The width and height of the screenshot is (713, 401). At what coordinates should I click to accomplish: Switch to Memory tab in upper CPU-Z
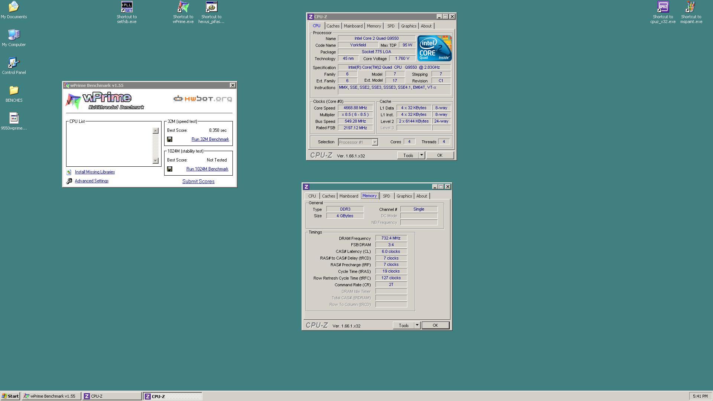coord(374,26)
